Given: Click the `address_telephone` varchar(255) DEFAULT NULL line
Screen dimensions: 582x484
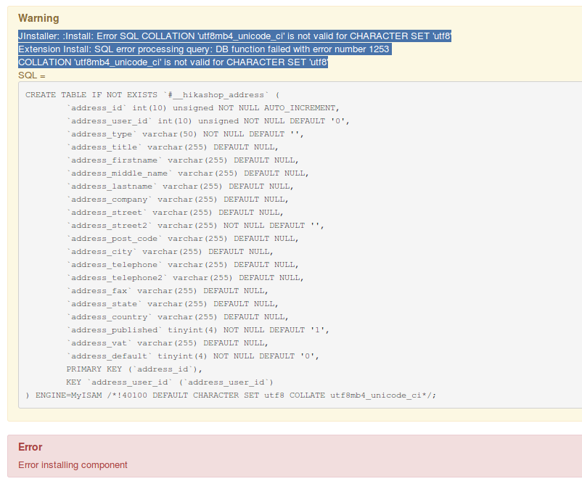Looking at the screenshot, I should [183, 265].
